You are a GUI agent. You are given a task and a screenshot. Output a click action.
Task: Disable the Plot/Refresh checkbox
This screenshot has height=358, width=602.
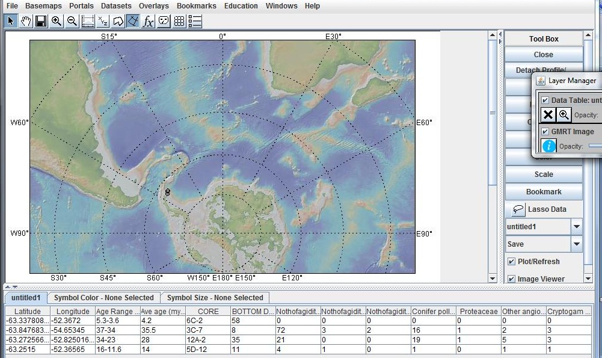point(512,261)
